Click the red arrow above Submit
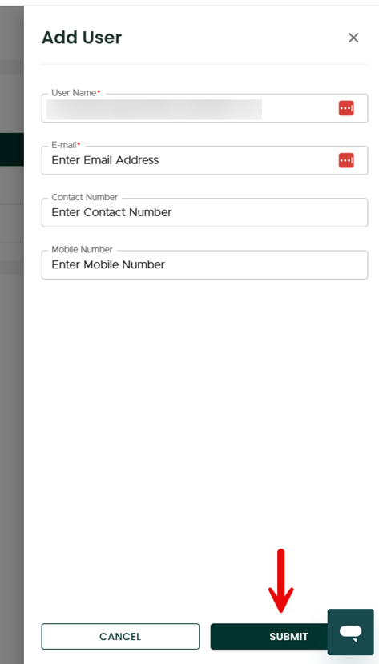 pos(280,581)
